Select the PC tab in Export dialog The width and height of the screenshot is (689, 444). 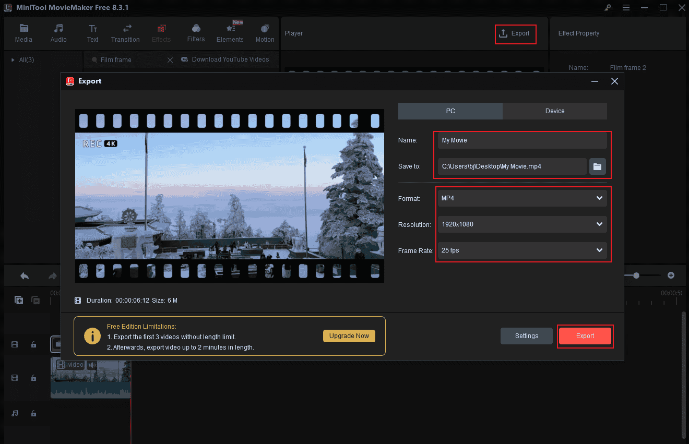click(450, 111)
